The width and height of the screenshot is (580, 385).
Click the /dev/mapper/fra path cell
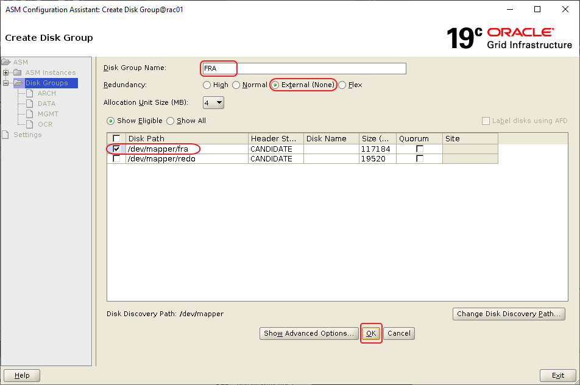pyautogui.click(x=187, y=149)
